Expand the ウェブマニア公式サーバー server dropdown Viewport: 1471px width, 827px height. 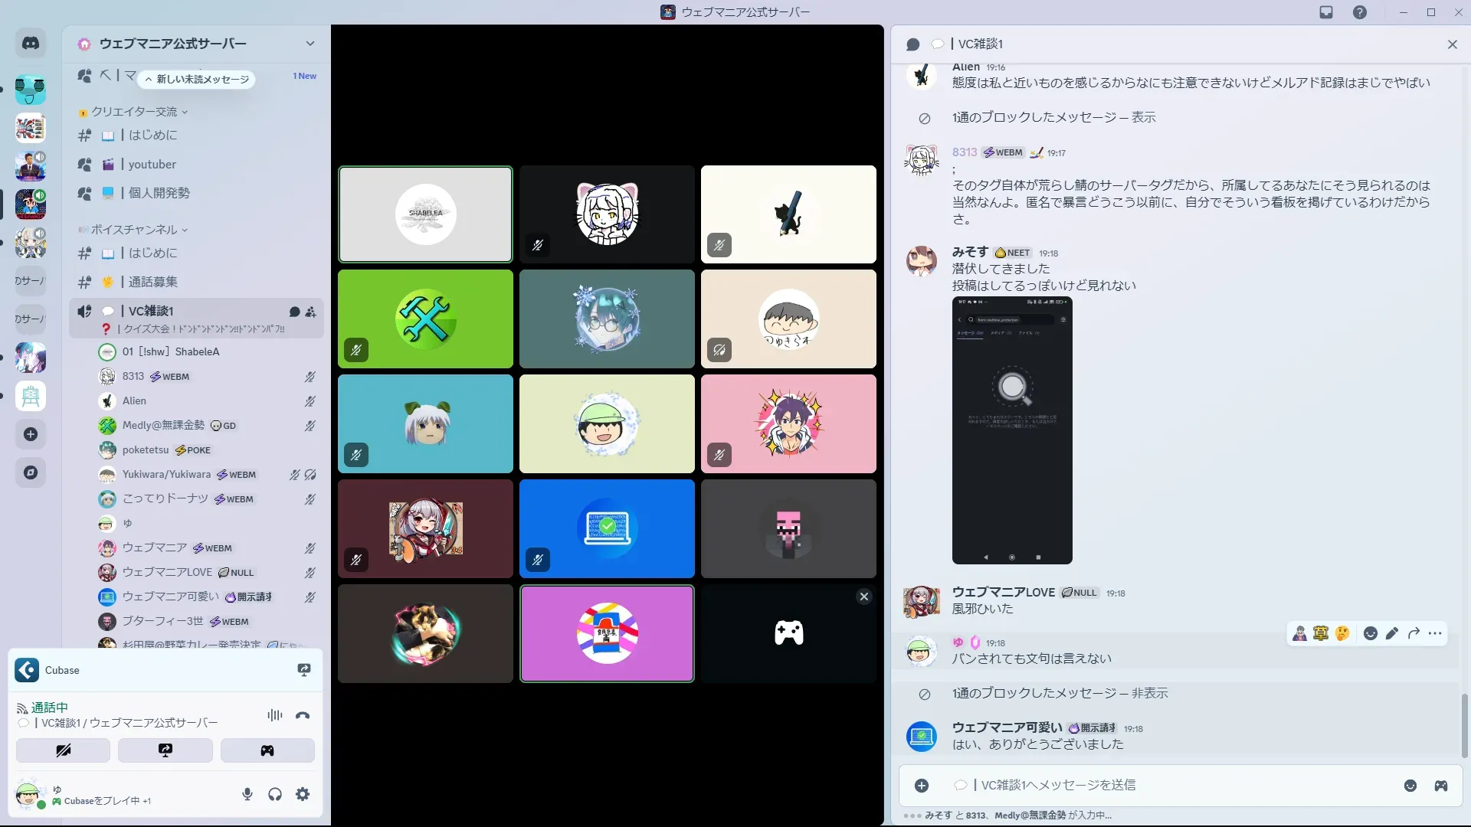[x=310, y=44]
